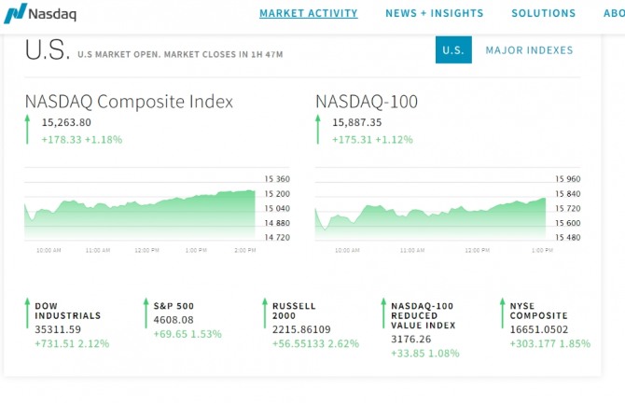Click the NASDAQ-100 green up arrow

[x=318, y=129]
